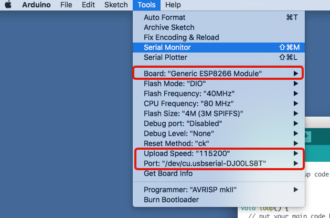
Task: Expand Reset Method: ck submenu
Action: 219,143
